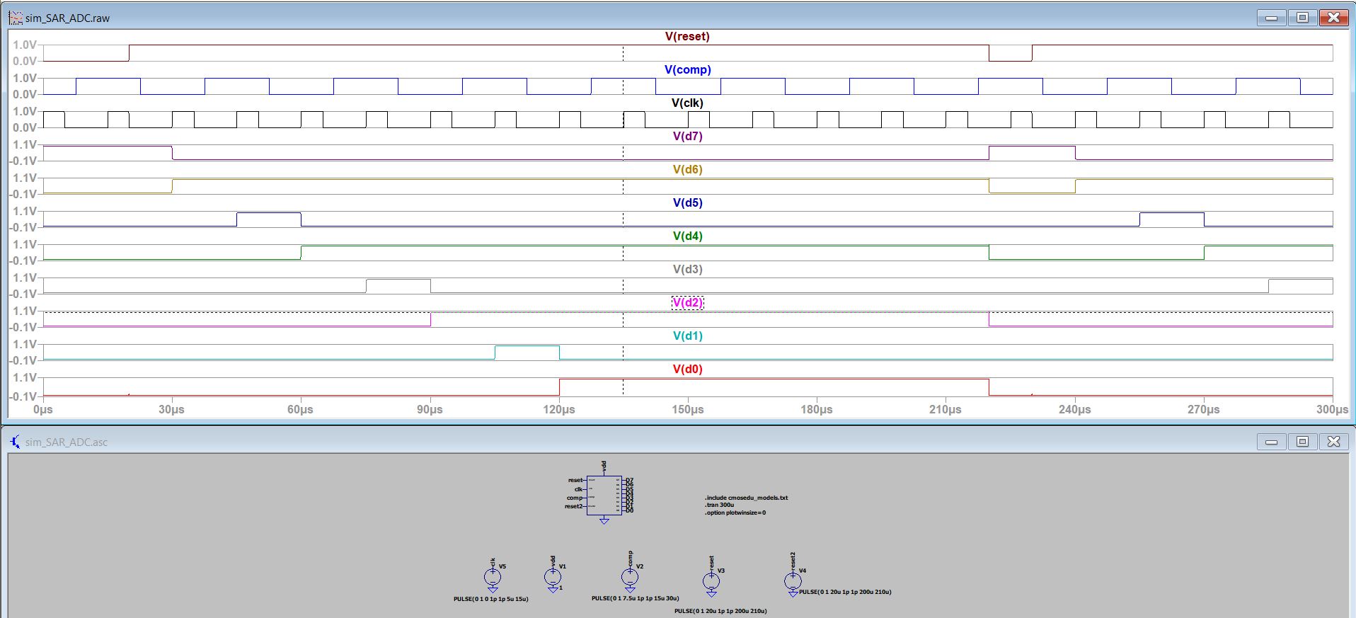Click the V2 comp voltage source symbol
Viewport: 1356px width, 618px height.
(x=629, y=578)
